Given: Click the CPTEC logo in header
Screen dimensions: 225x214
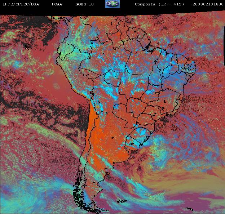Looking at the screenshot, I should (x=112, y=4).
